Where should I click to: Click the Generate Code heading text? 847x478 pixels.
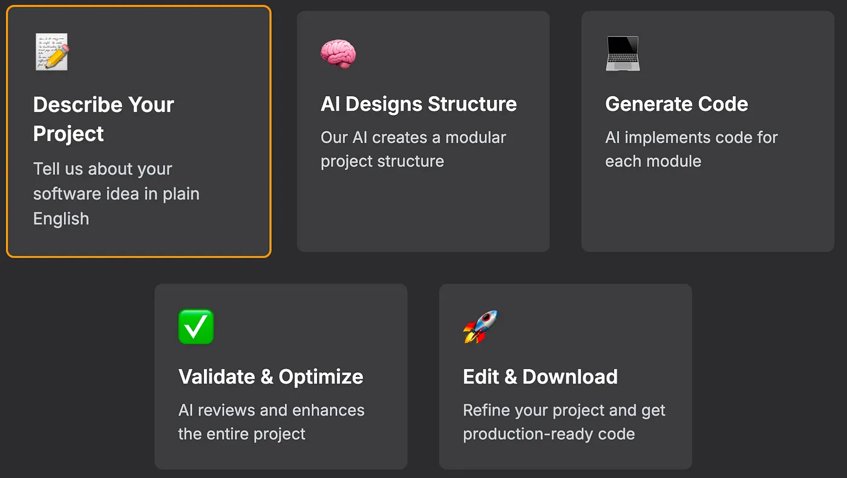pos(676,104)
